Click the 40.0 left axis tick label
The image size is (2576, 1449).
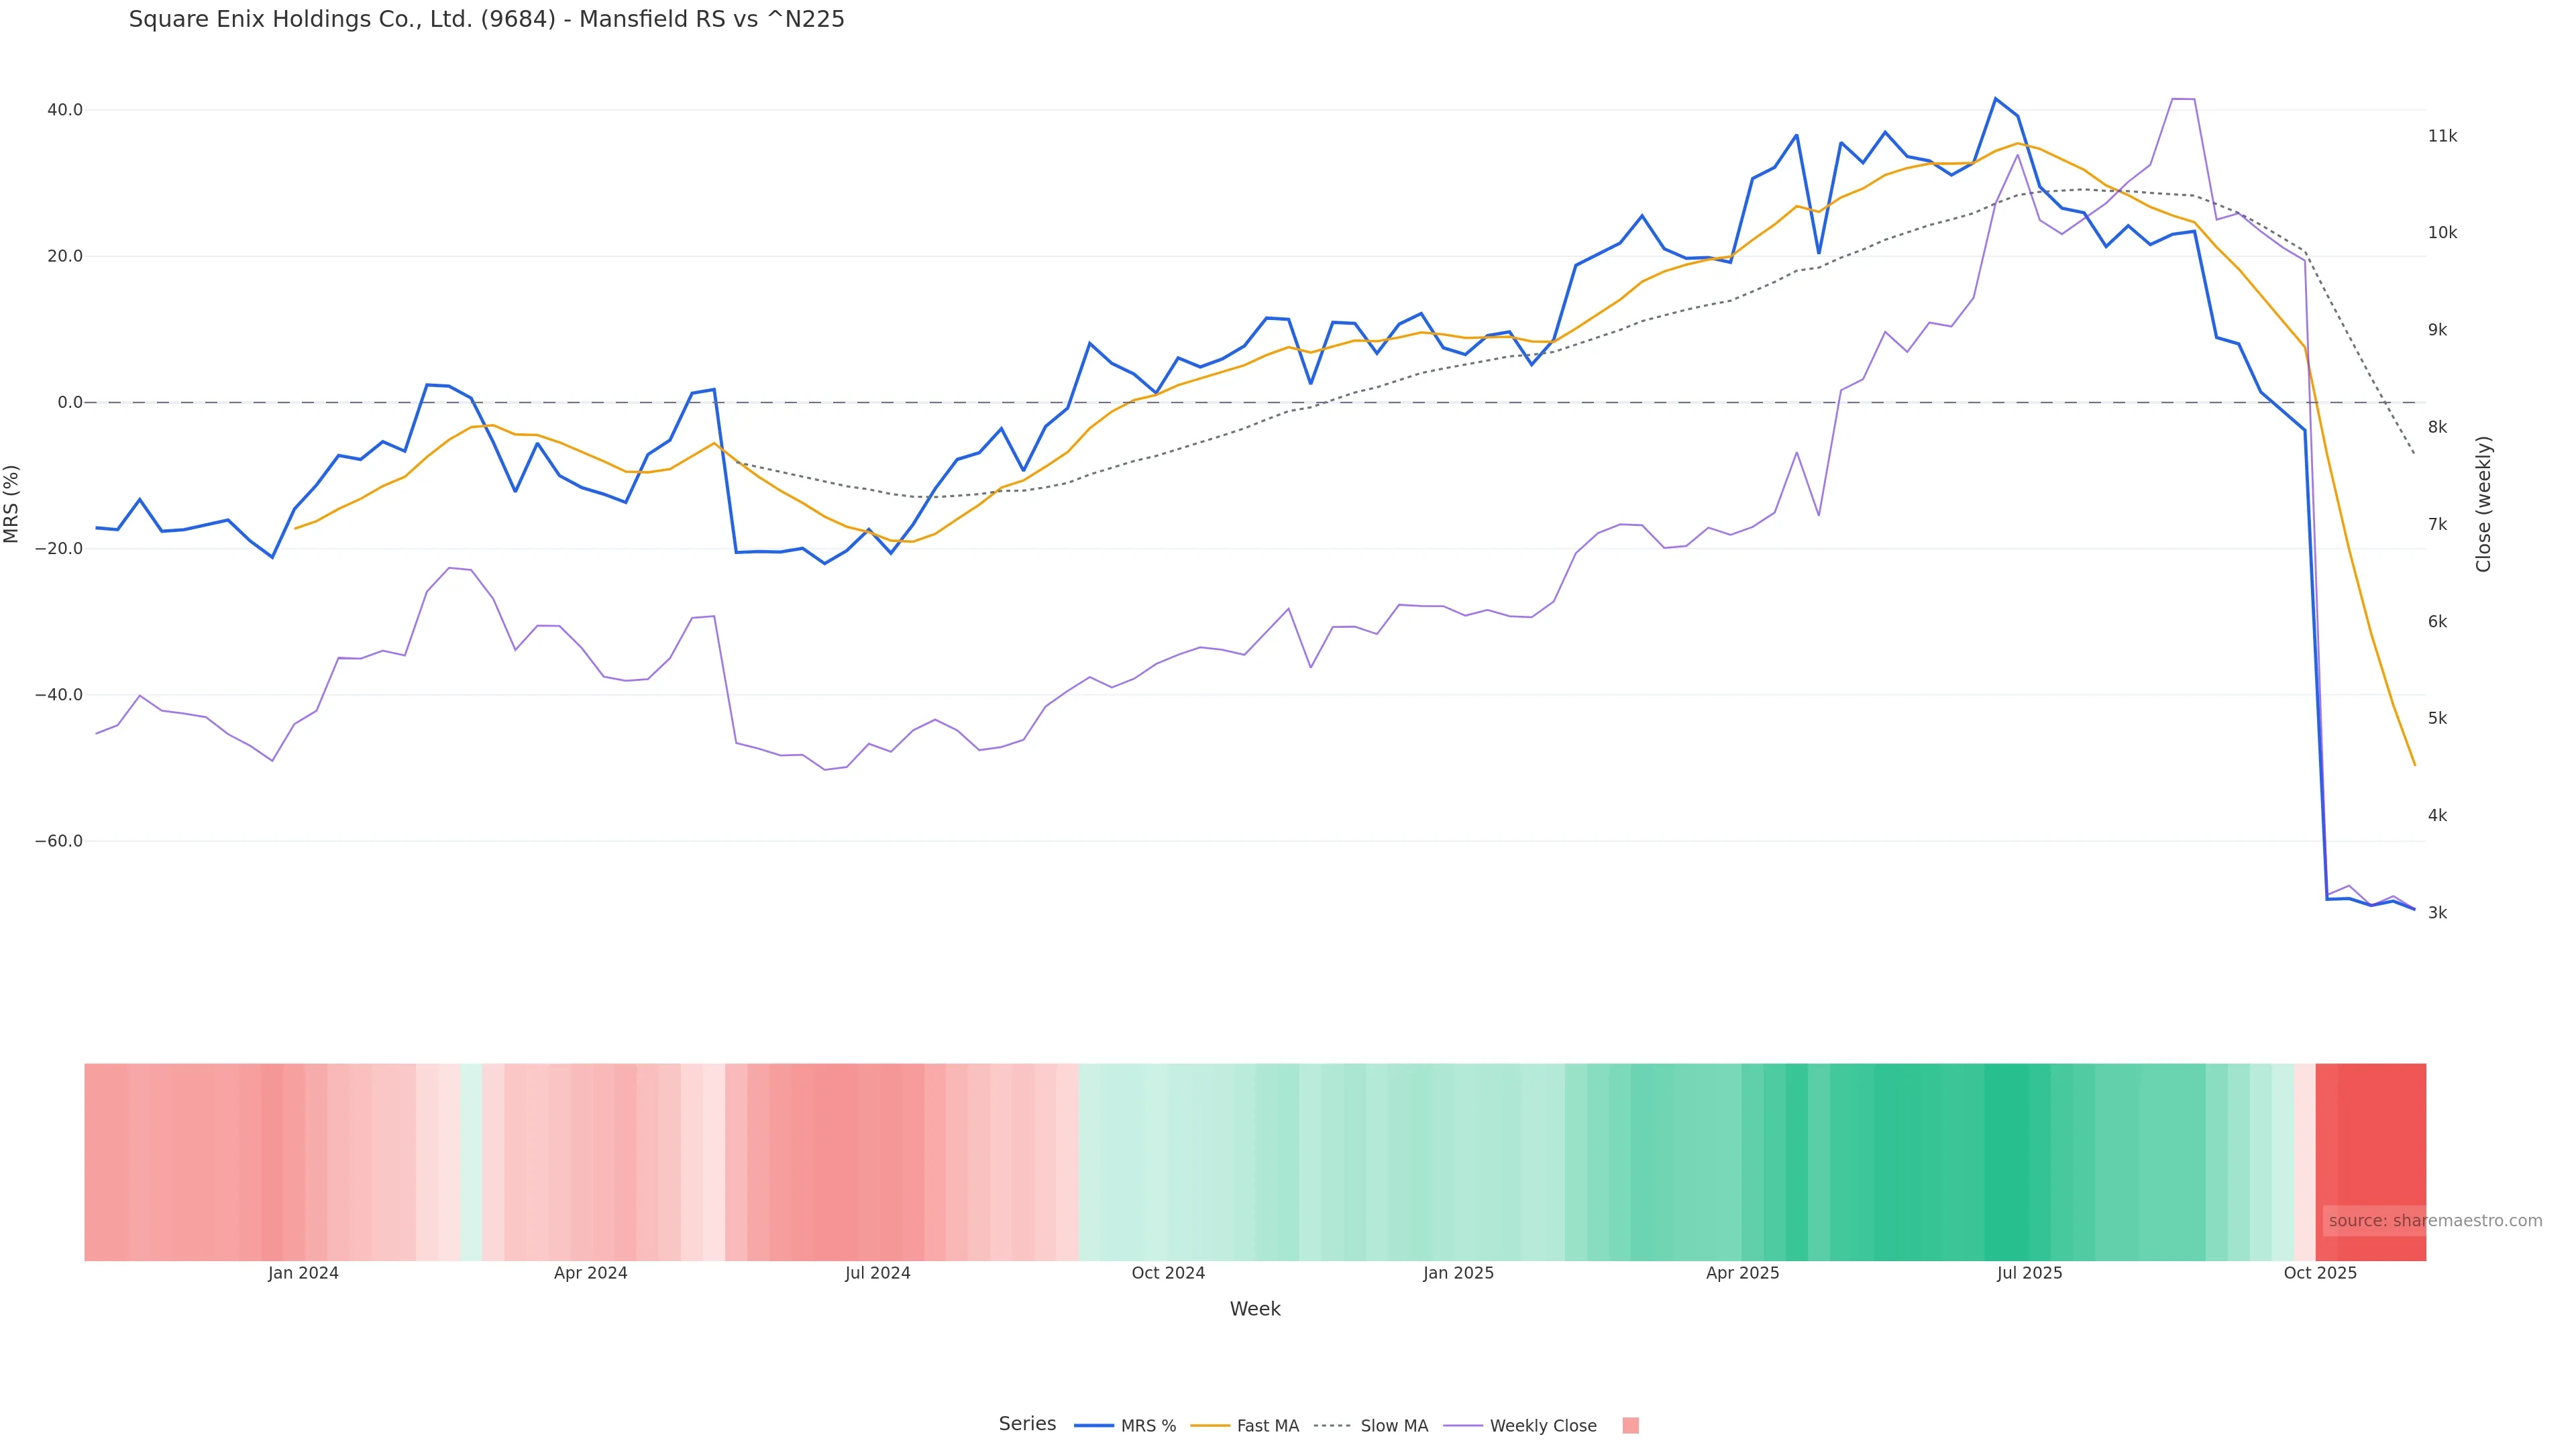coord(65,110)
